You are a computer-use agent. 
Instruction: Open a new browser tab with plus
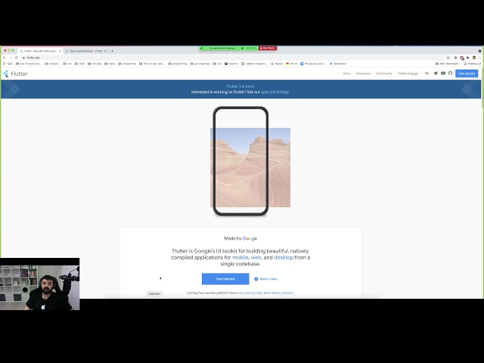pos(112,51)
